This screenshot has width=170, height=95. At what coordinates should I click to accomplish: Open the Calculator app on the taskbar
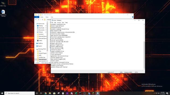[63, 93]
